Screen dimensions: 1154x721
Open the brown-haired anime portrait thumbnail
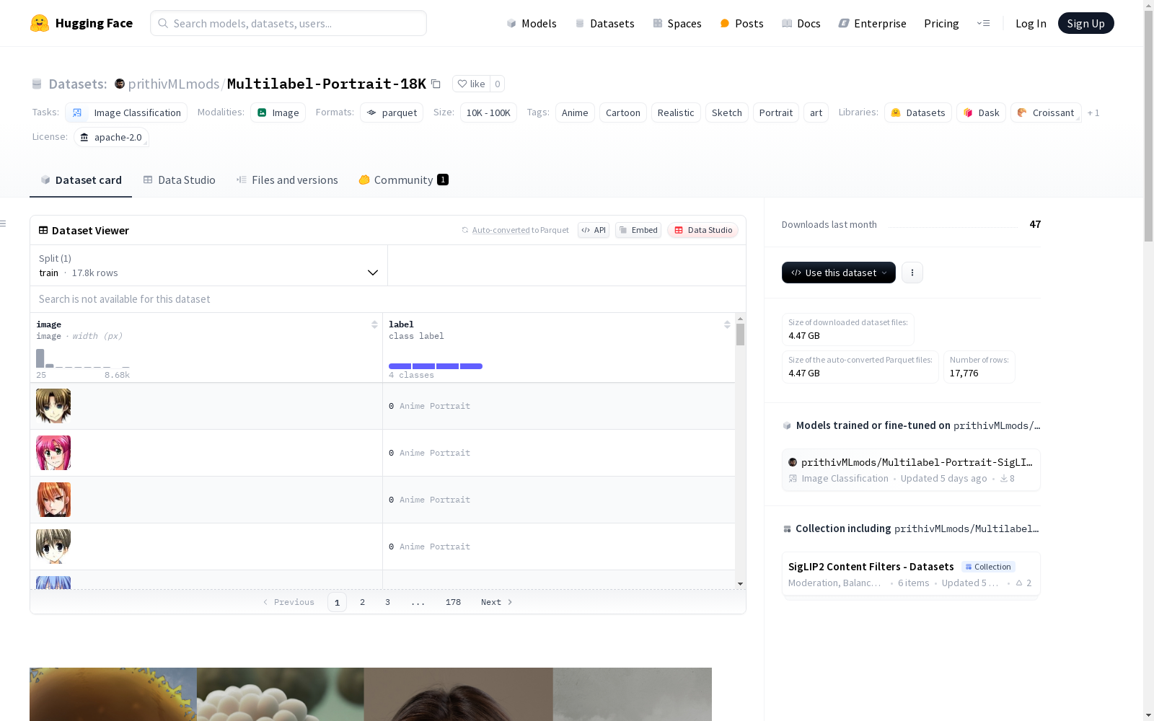click(53, 406)
